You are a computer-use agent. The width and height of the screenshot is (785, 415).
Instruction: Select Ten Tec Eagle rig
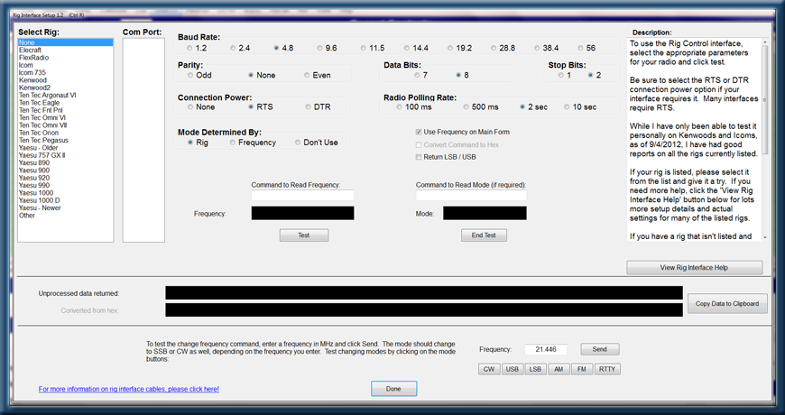click(x=66, y=103)
